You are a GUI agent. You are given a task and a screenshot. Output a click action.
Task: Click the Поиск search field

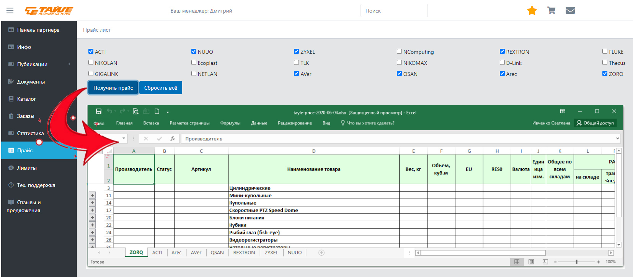pos(394,11)
